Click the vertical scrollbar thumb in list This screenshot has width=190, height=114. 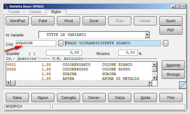click(155, 69)
